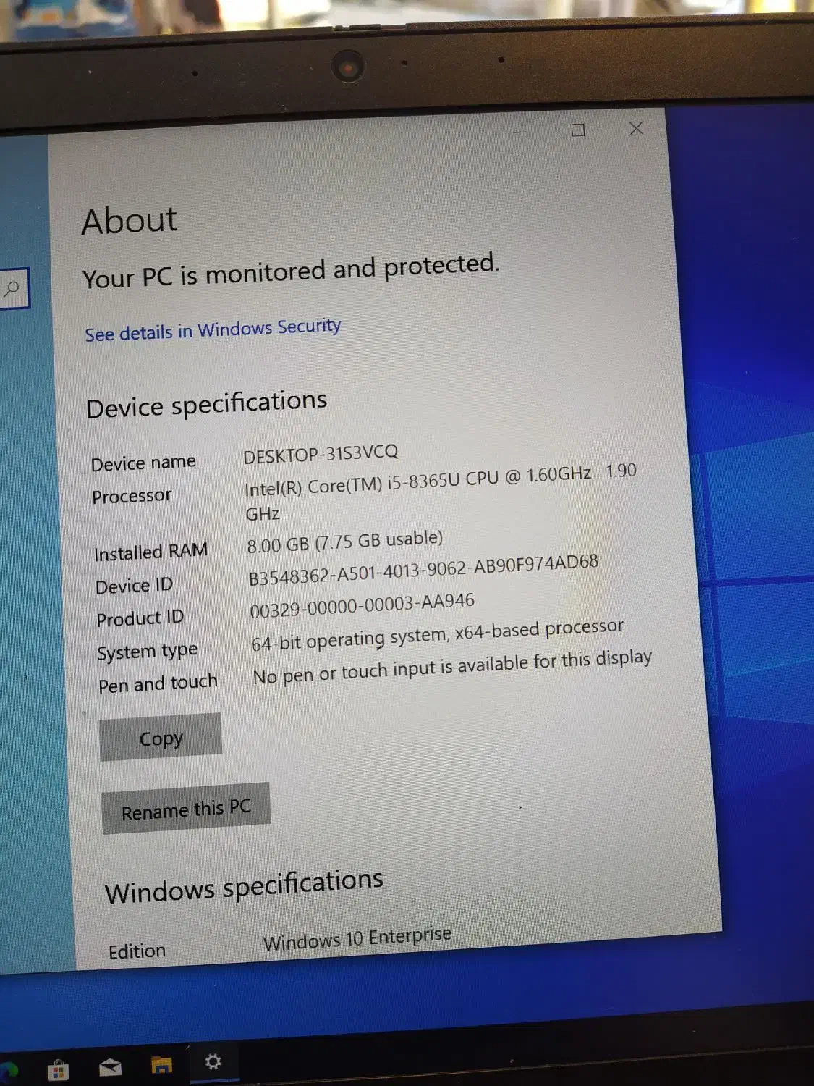
Task: Close the Settings About window
Action: (636, 128)
